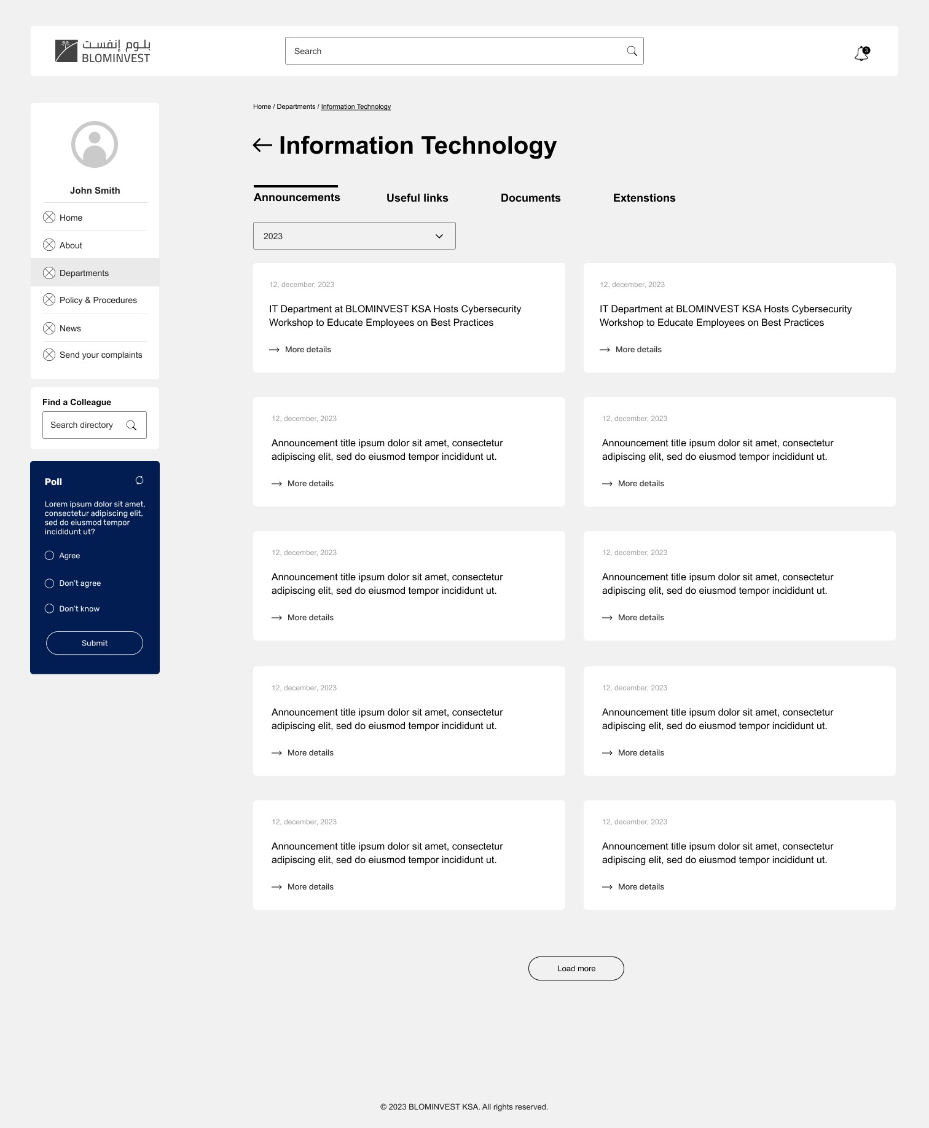Select the Don't agree poll option
Image resolution: width=929 pixels, height=1128 pixels.
[49, 583]
